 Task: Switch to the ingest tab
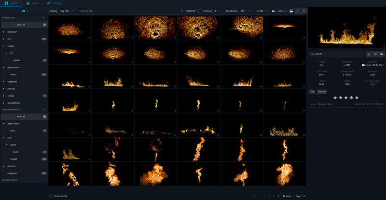[32, 3]
